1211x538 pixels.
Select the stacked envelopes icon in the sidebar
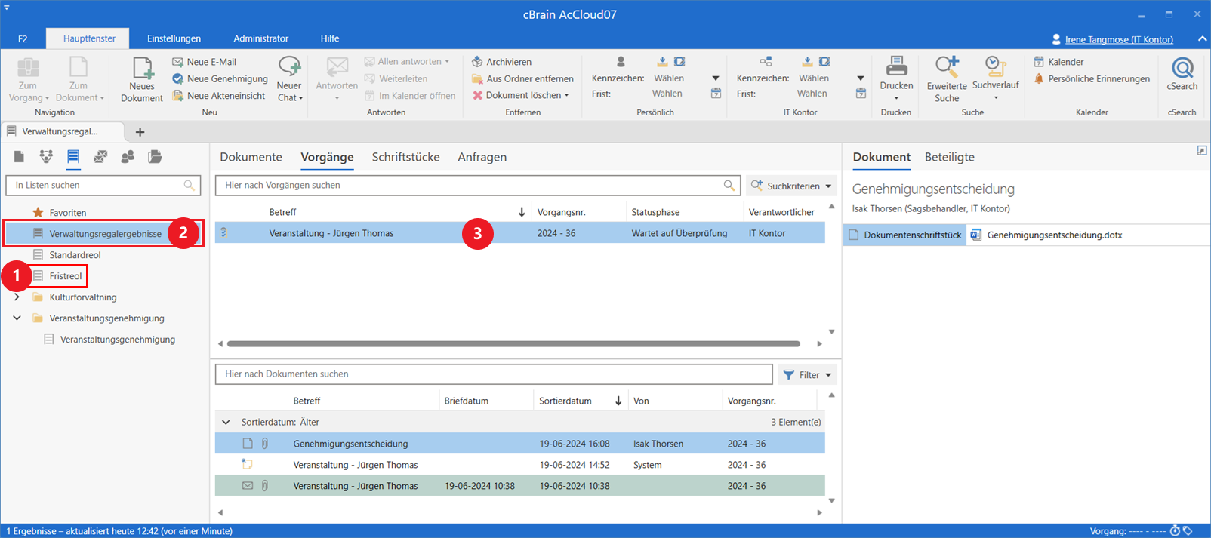100,157
